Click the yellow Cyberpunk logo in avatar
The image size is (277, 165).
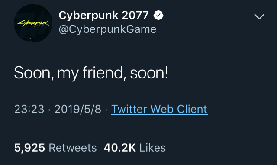point(33,23)
